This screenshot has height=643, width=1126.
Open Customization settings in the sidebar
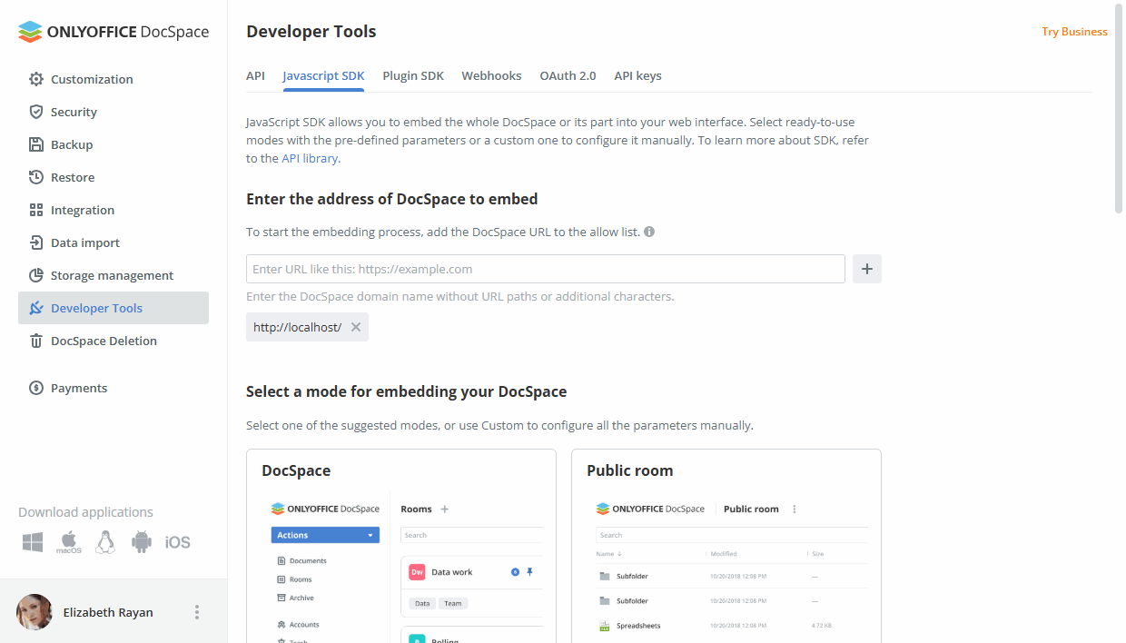92,79
